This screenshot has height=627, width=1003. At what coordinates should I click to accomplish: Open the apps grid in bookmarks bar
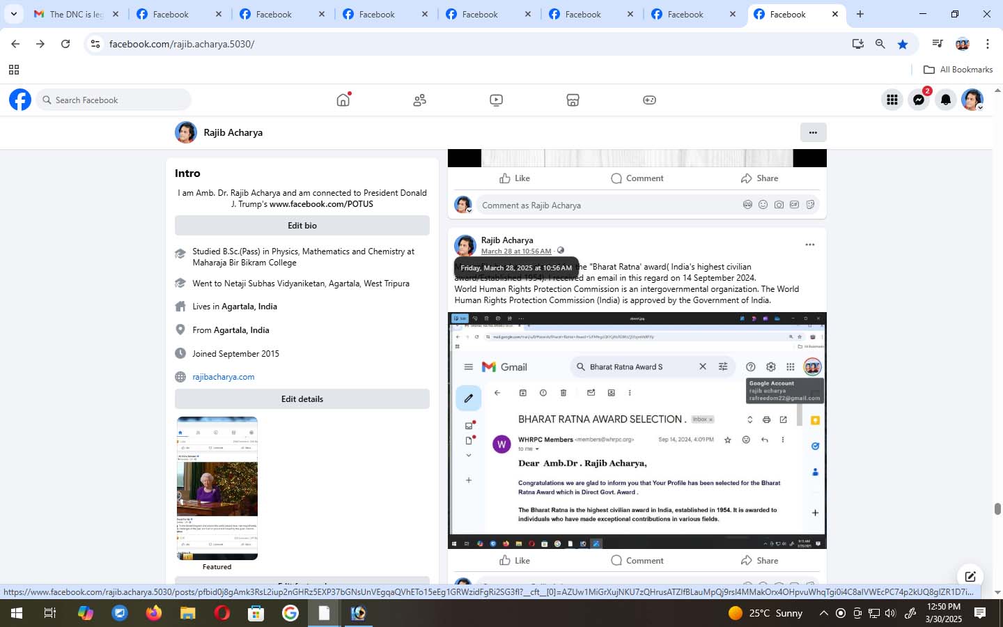pos(14,70)
